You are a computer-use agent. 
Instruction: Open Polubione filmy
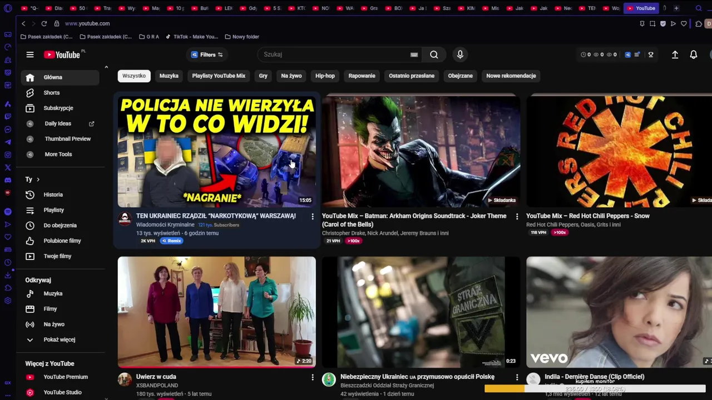[x=60, y=241]
